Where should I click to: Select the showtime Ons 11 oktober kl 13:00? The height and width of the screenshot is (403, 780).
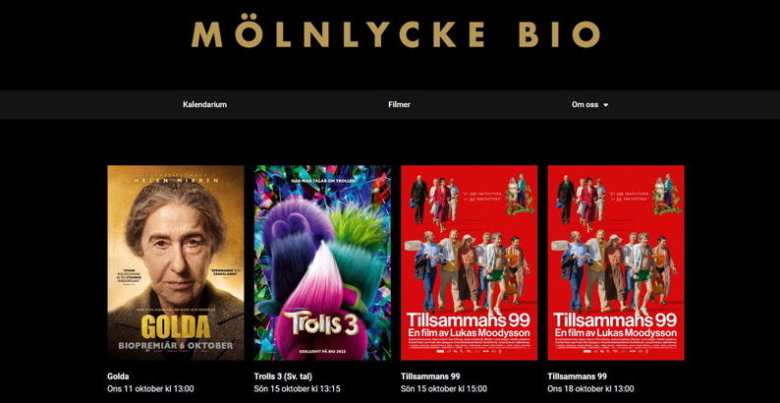point(150,388)
